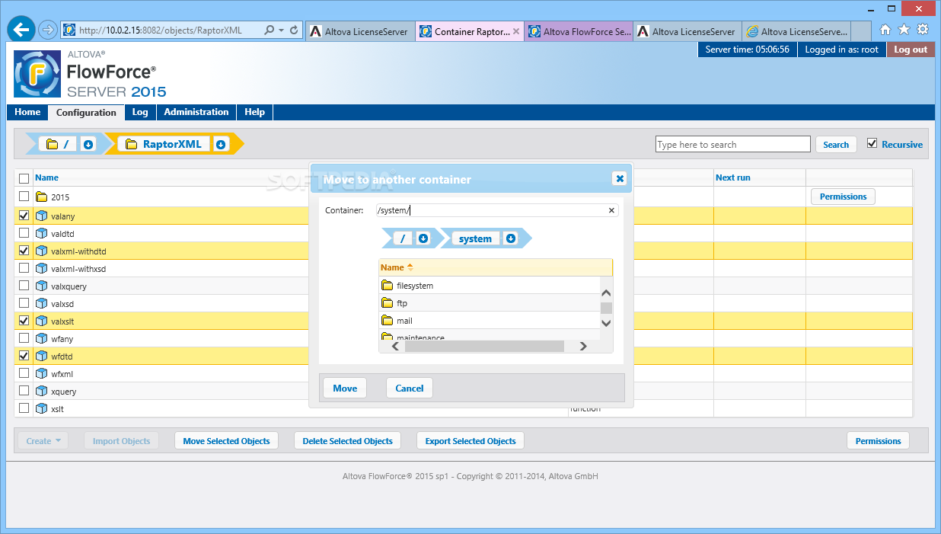Image resolution: width=941 pixels, height=534 pixels.
Task: Click the xslt function cube icon
Action: pos(42,408)
